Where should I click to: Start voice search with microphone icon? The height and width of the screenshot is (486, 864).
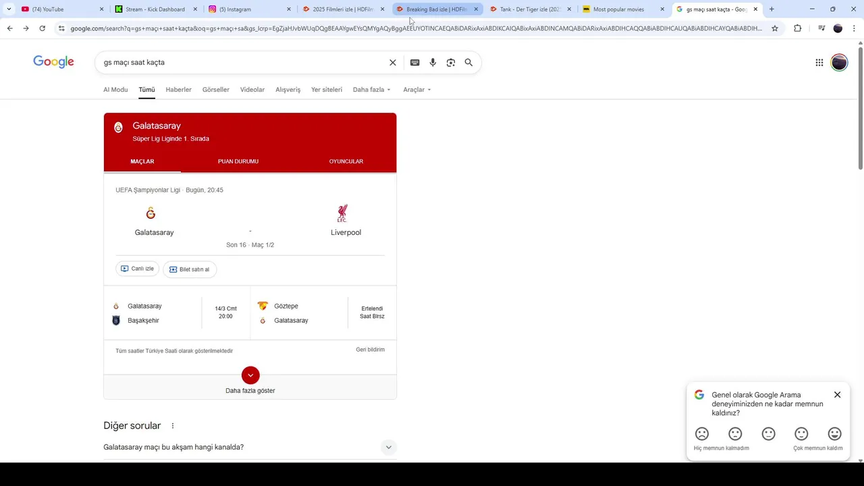(433, 63)
